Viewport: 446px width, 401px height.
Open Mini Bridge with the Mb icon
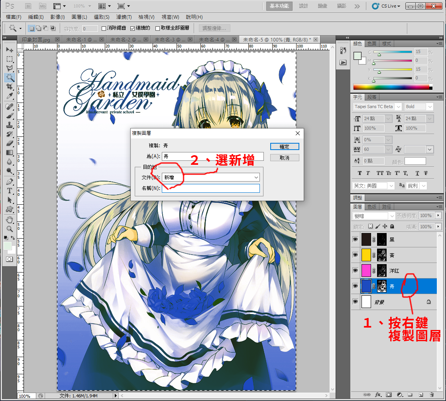pyautogui.click(x=43, y=6)
